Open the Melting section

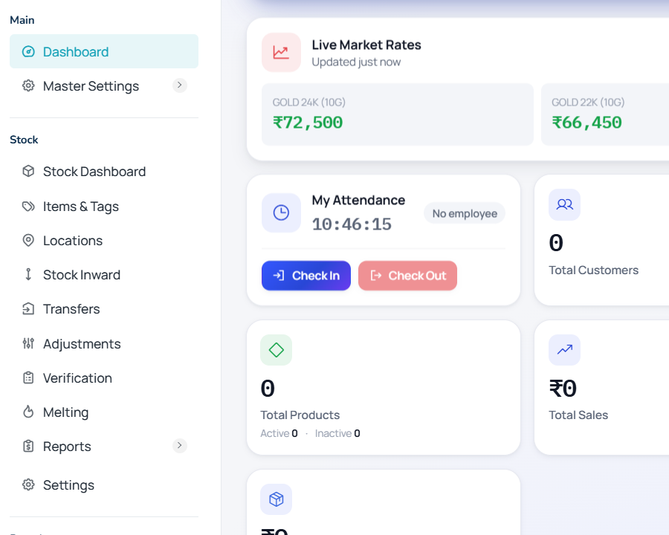103,412
